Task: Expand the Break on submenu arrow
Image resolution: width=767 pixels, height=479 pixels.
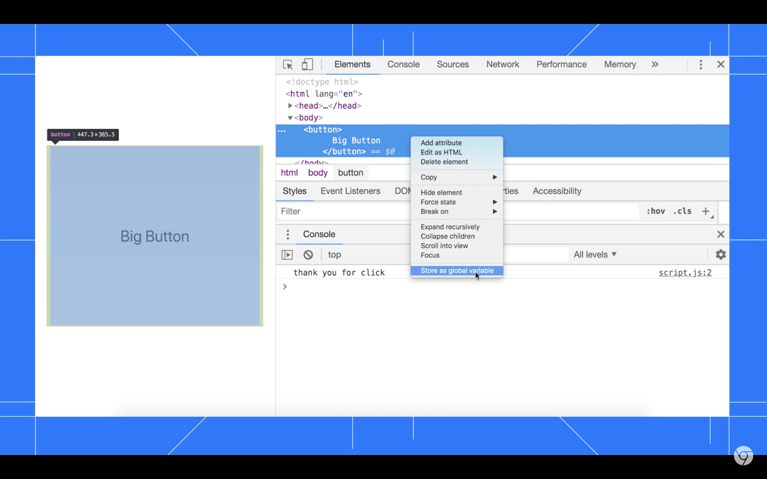Action: click(x=494, y=211)
